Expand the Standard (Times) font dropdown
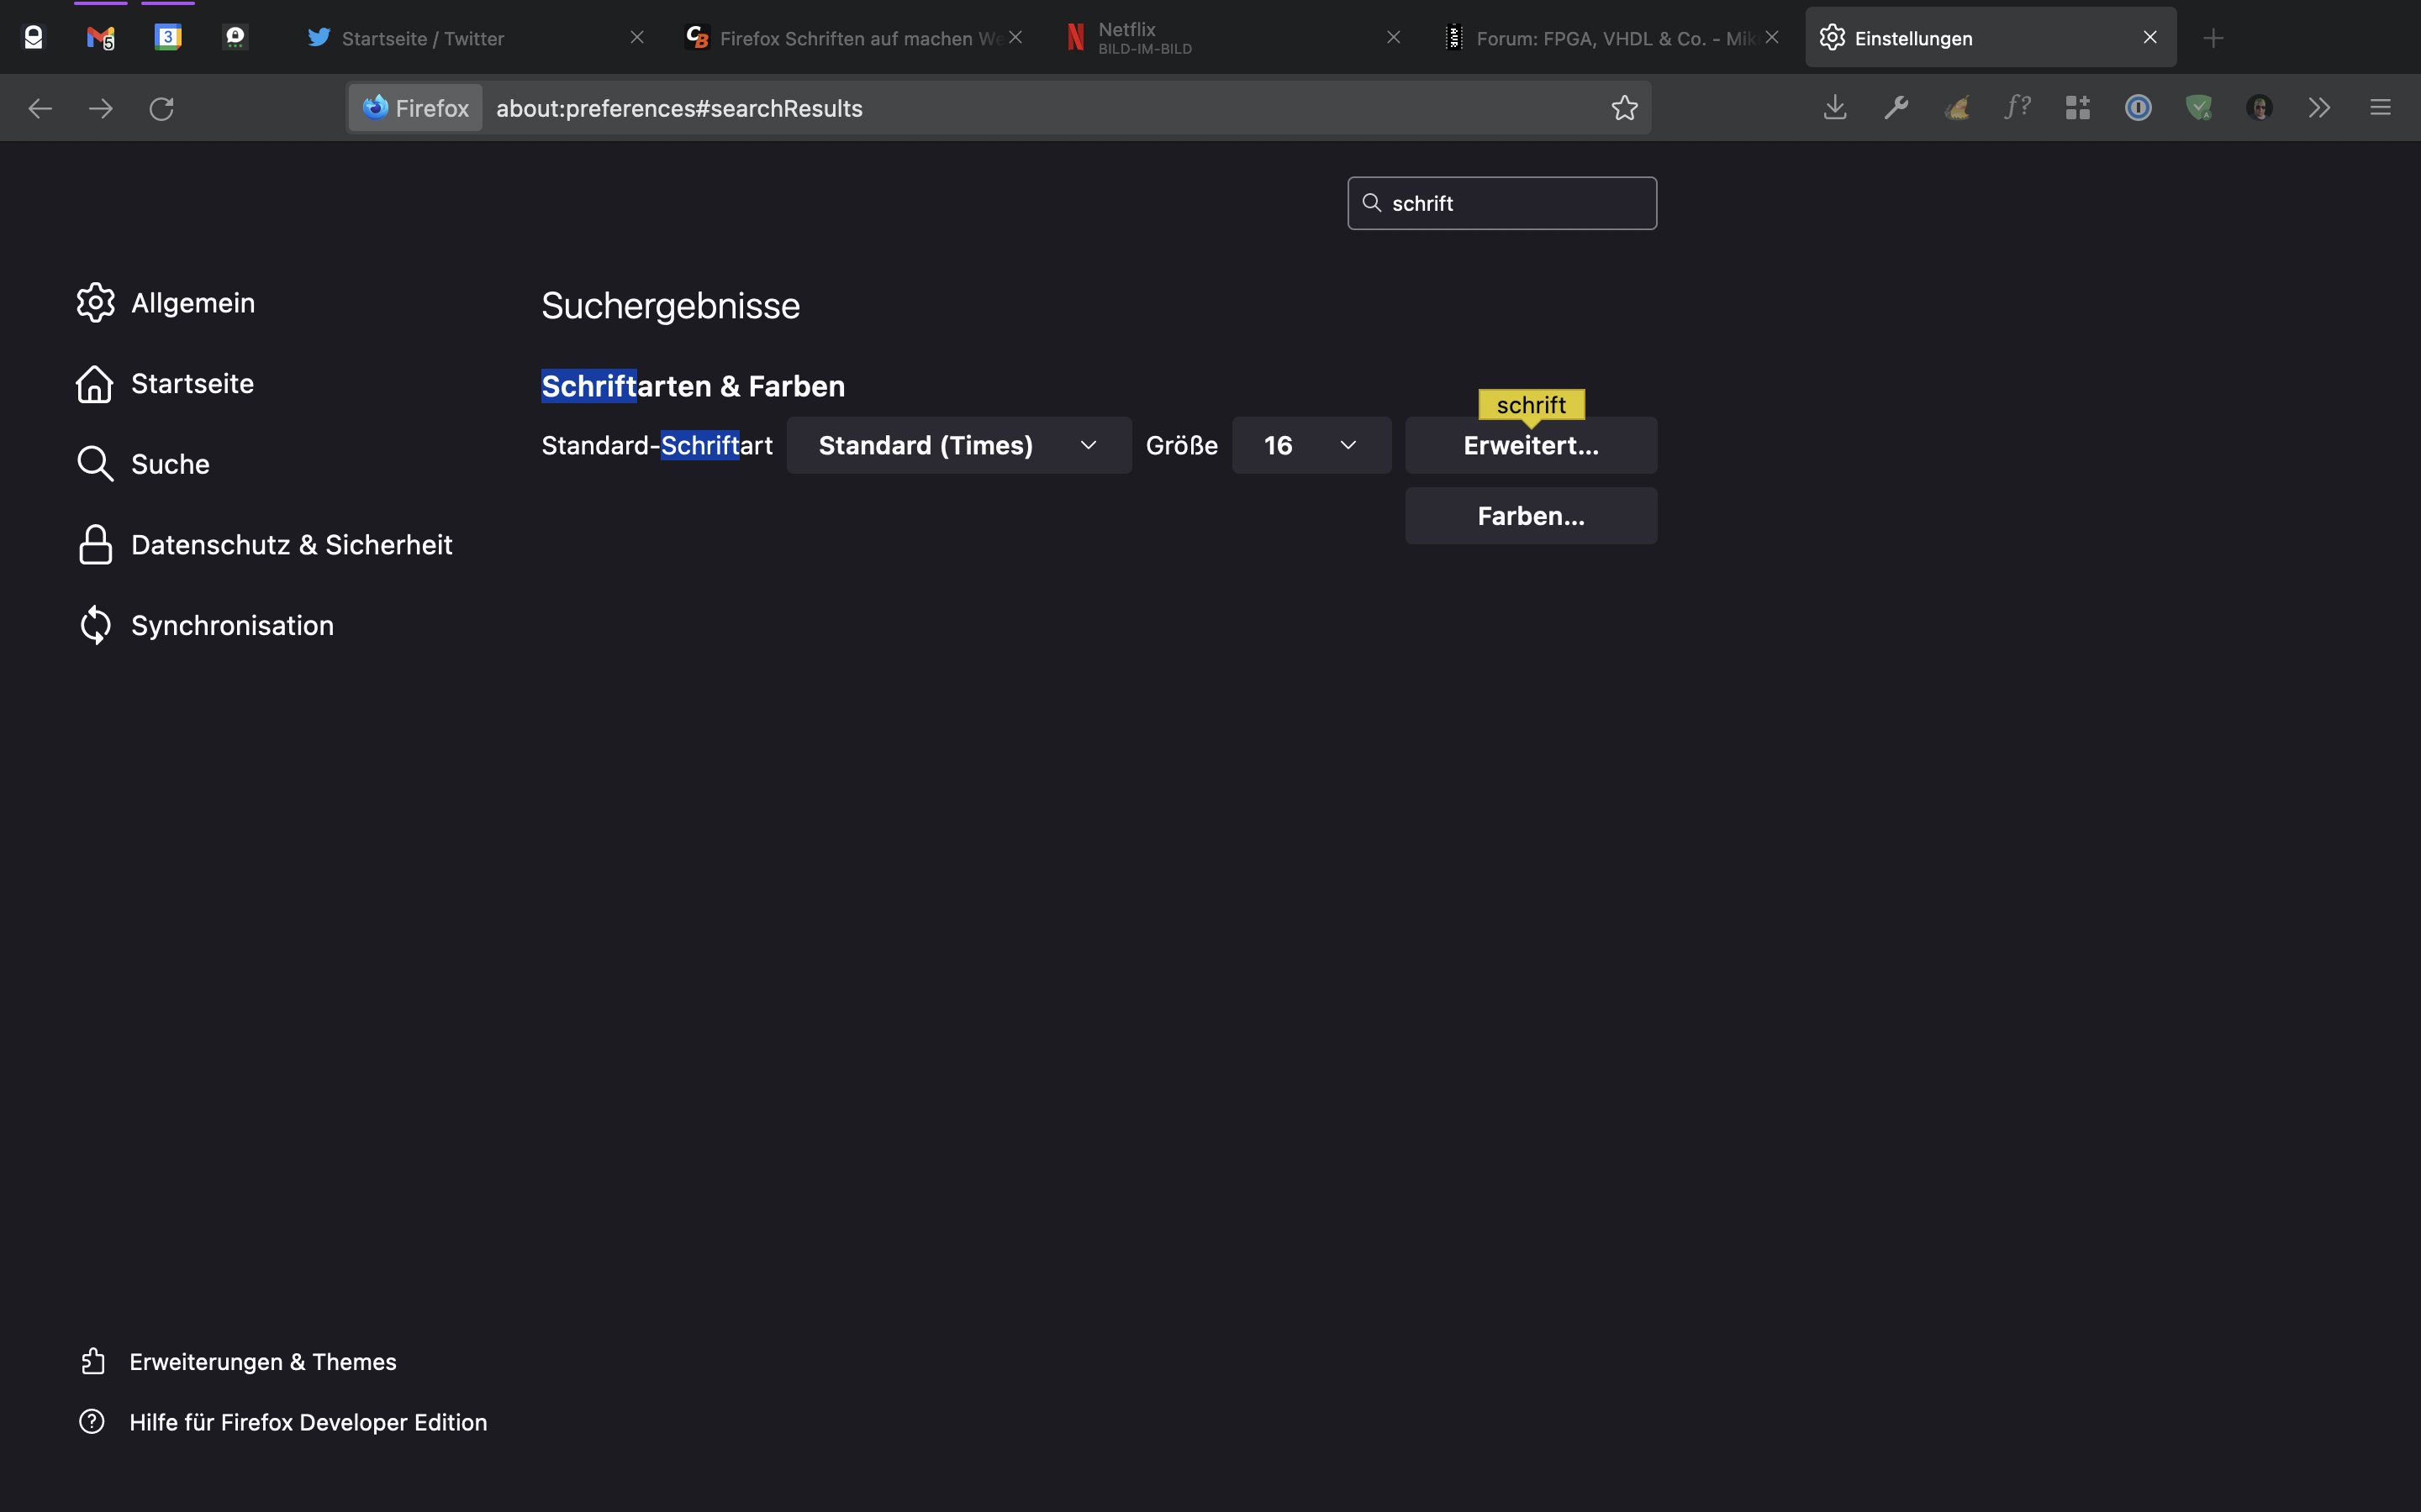The image size is (2421, 1512). coord(958,445)
